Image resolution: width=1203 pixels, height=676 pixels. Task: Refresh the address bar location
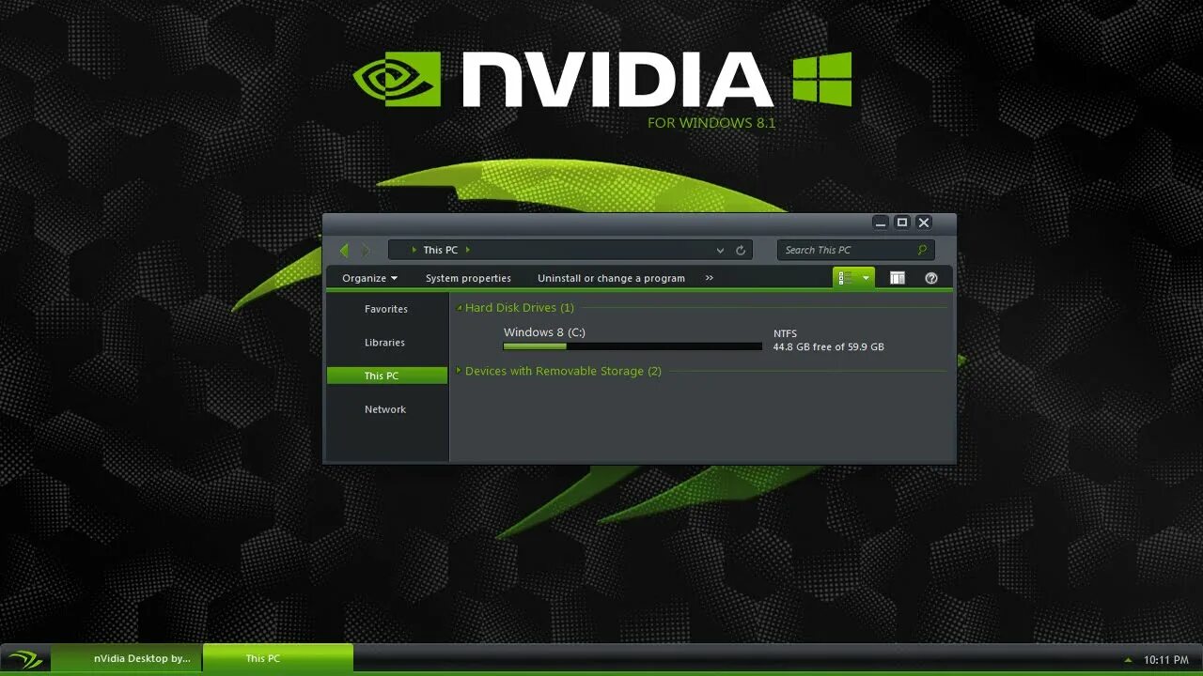tap(741, 250)
